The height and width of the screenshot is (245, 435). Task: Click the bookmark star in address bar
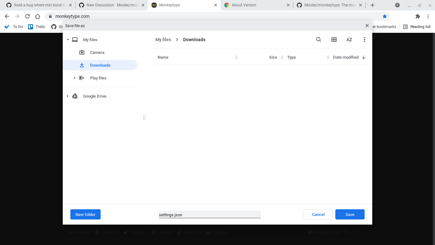pyautogui.click(x=385, y=16)
